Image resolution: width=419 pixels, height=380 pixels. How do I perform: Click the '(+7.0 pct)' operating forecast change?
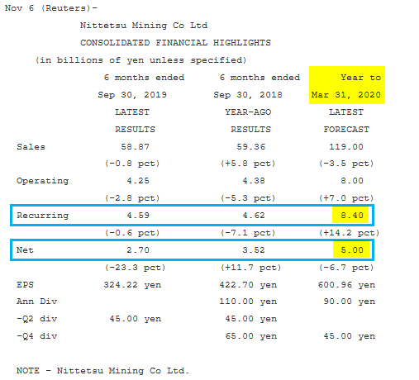(346, 198)
